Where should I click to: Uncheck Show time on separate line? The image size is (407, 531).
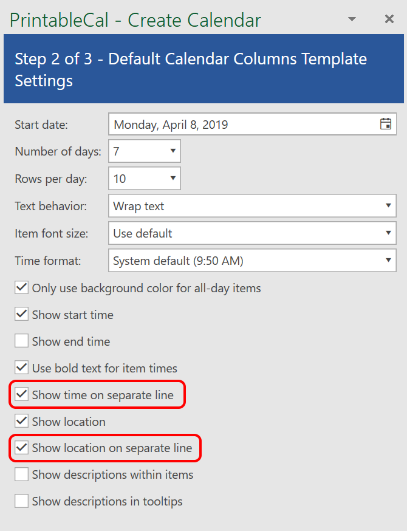(x=22, y=395)
